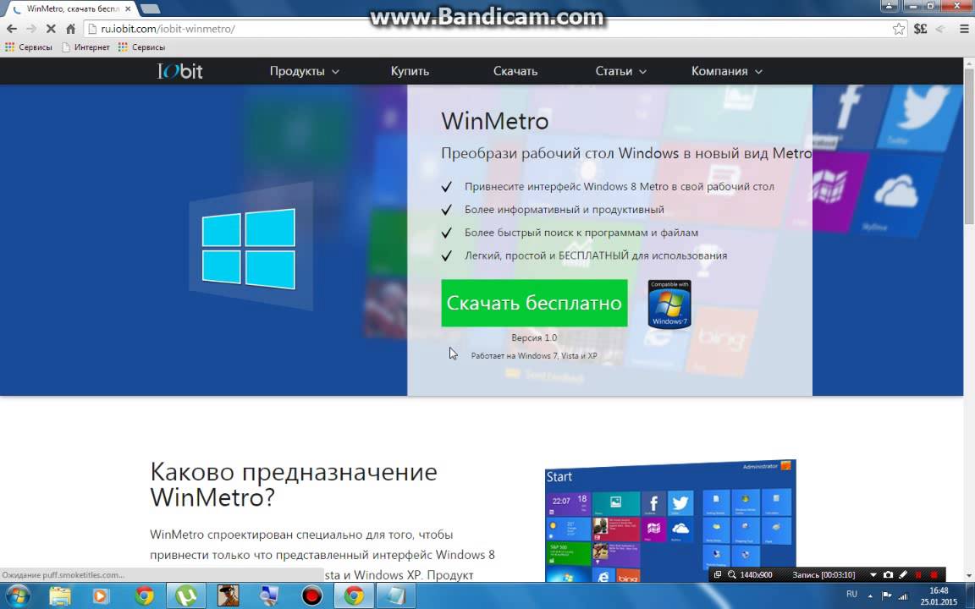975x609 pixels.
Task: Click the network signal tray icon
Action: (903, 595)
